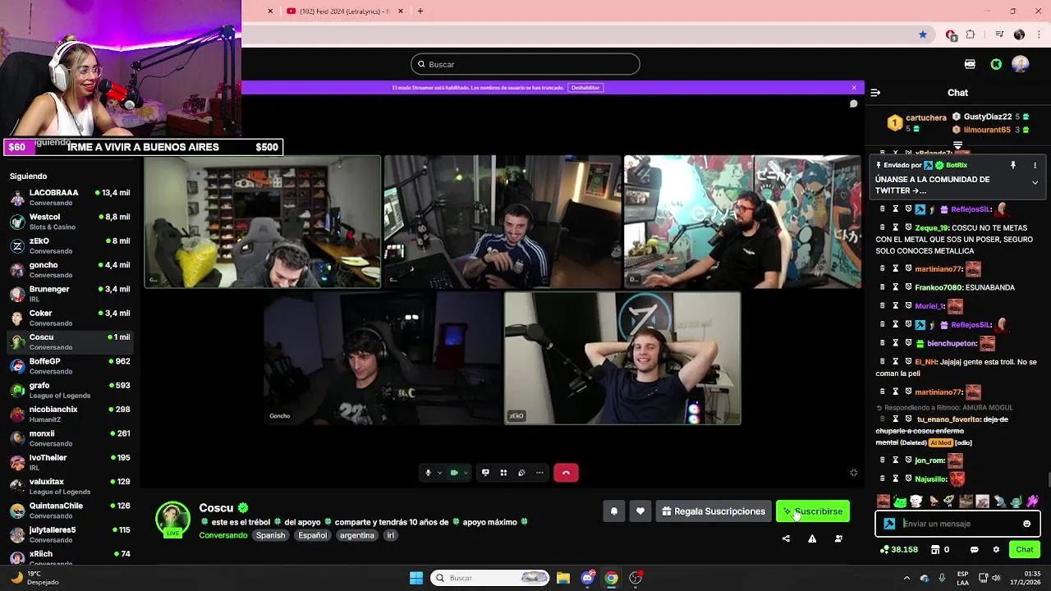Open more options ellipsis in call toolbar
Image resolution: width=1051 pixels, height=591 pixels.
(x=539, y=473)
